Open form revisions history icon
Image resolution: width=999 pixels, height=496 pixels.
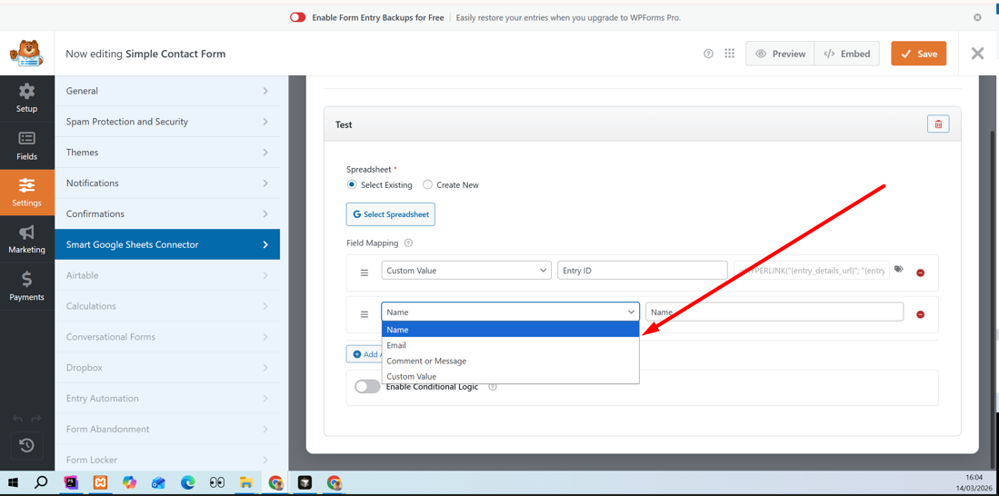26,446
